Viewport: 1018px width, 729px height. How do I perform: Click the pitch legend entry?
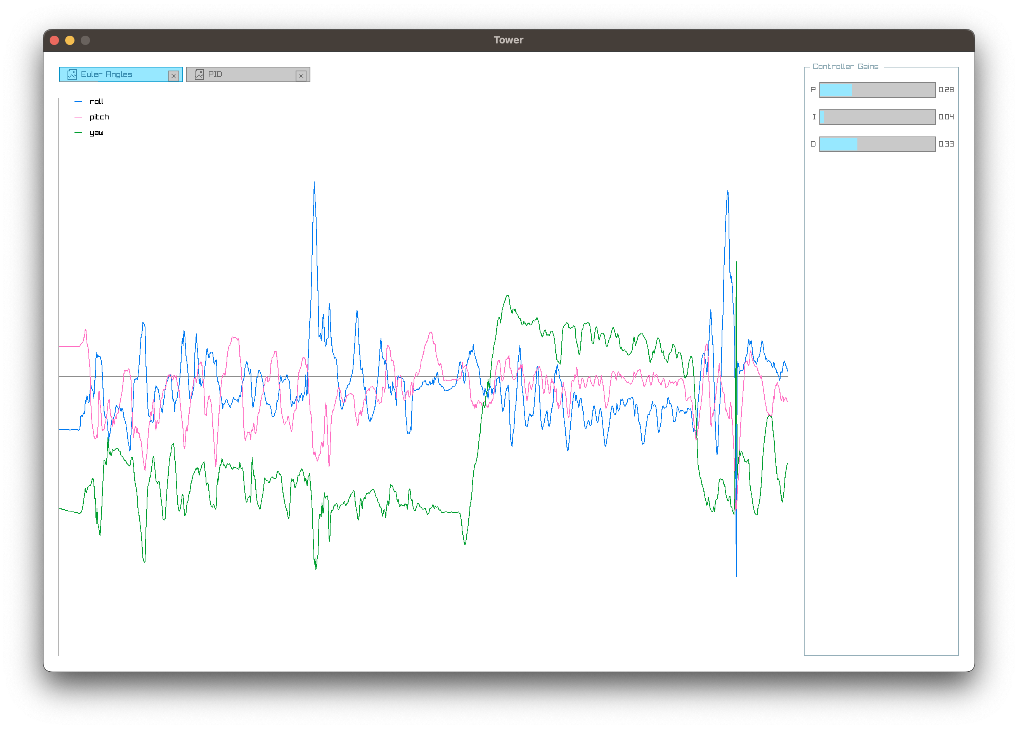[92, 117]
